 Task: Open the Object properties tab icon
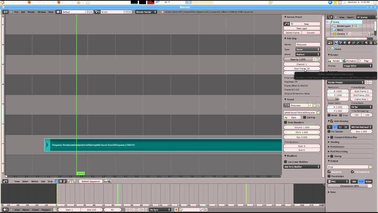click(349, 43)
